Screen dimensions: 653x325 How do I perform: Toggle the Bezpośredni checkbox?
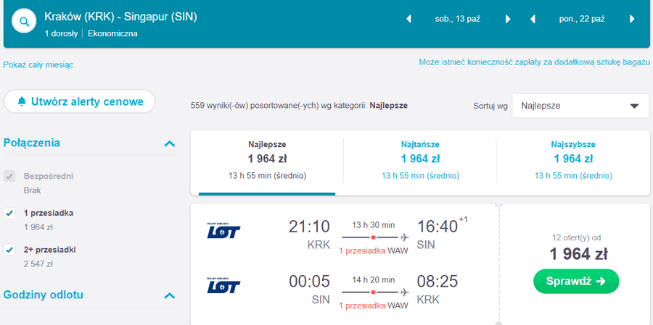9,176
